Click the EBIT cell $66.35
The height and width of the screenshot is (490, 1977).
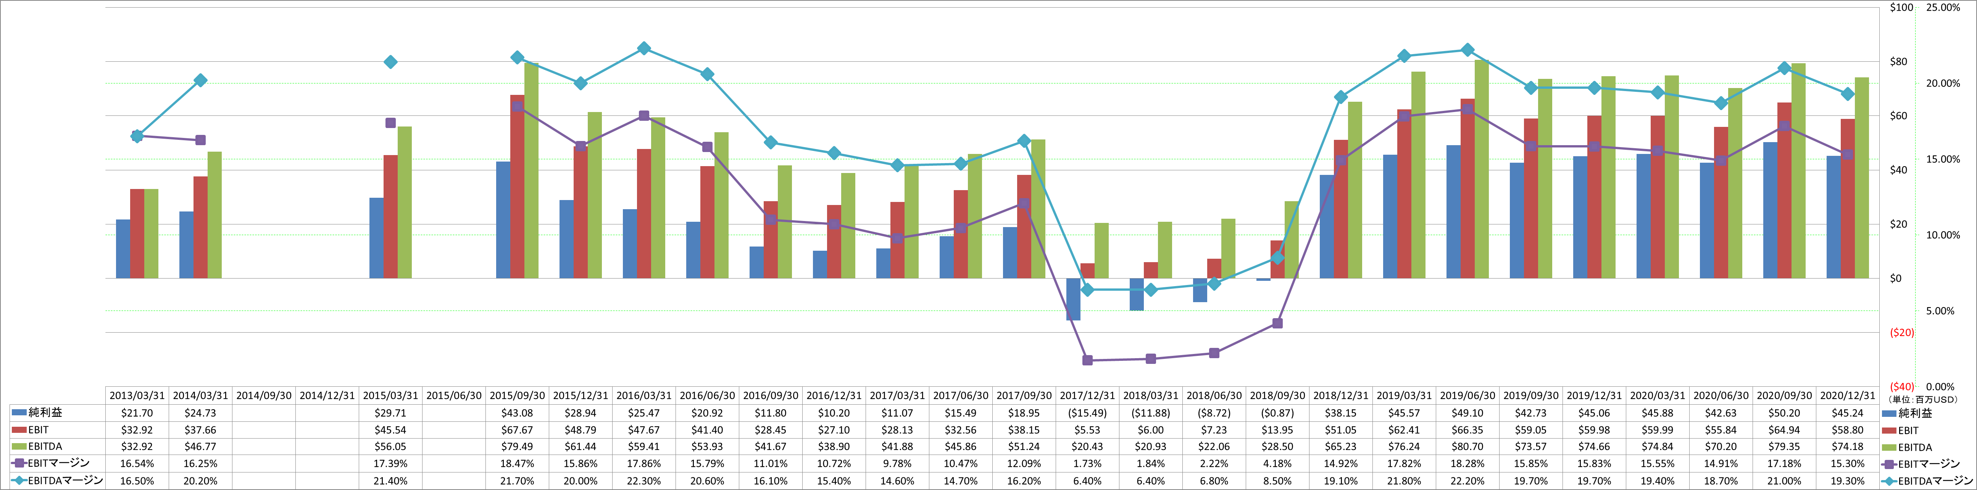pyautogui.click(x=1467, y=429)
